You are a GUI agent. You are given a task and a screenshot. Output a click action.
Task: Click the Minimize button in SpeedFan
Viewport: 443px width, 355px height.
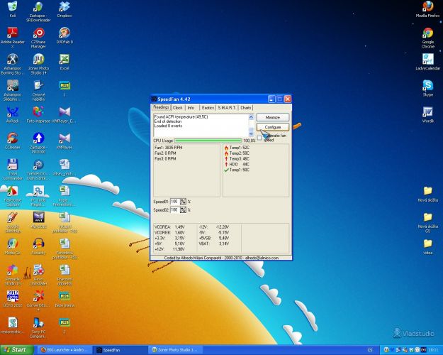pyautogui.click(x=273, y=117)
